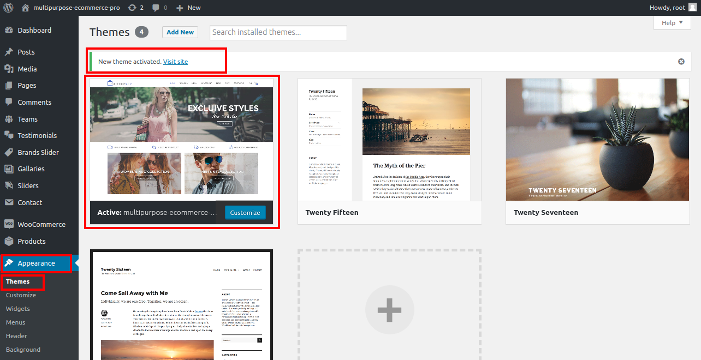Open the updates icon showing 2
701x360 pixels.
tap(132, 8)
